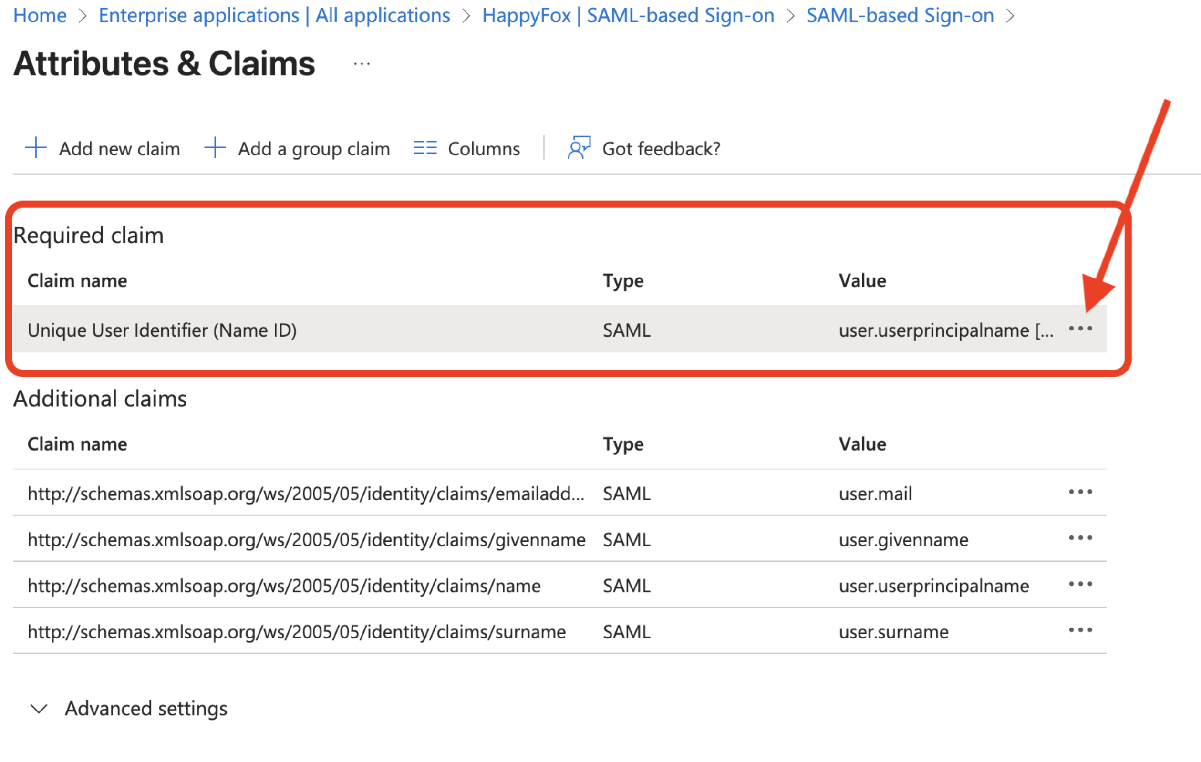Open the ellipsis menu for the user.givenname claim

(x=1080, y=538)
